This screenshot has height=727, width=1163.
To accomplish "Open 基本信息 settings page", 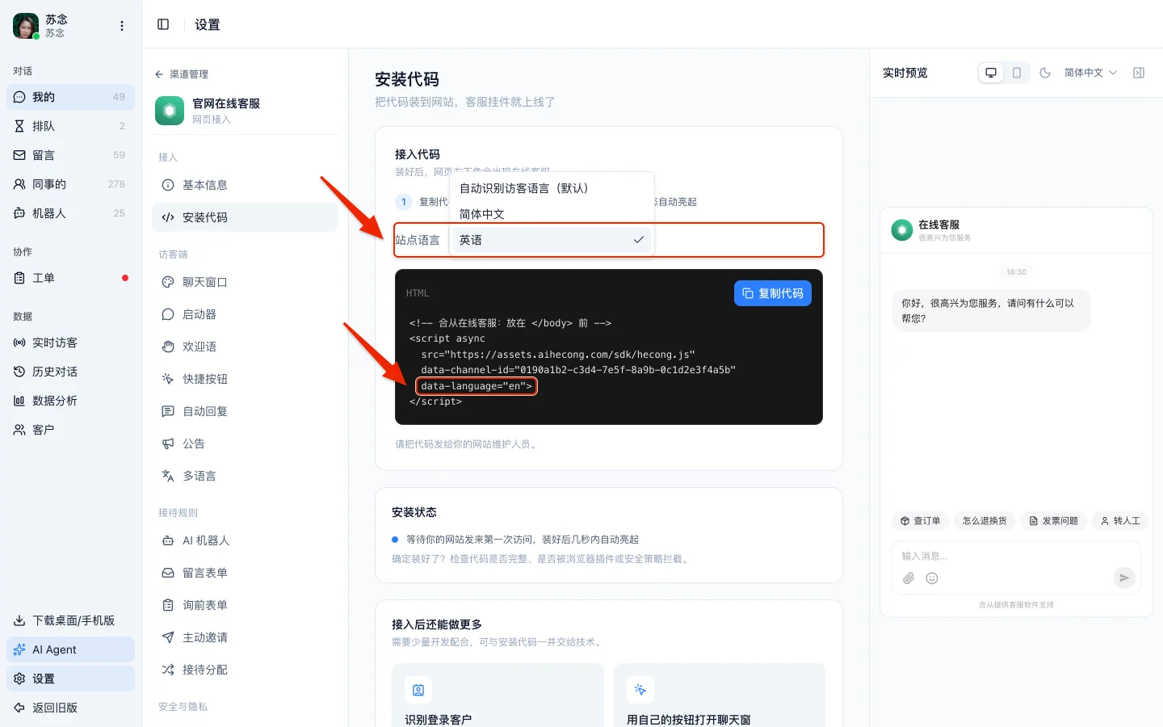I will click(x=245, y=185).
